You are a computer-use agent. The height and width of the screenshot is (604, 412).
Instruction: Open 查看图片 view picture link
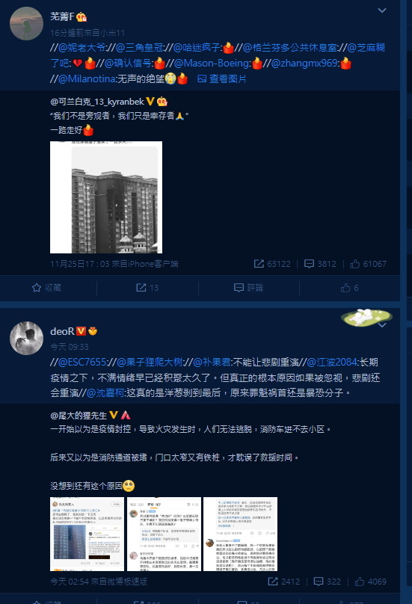tap(222, 78)
